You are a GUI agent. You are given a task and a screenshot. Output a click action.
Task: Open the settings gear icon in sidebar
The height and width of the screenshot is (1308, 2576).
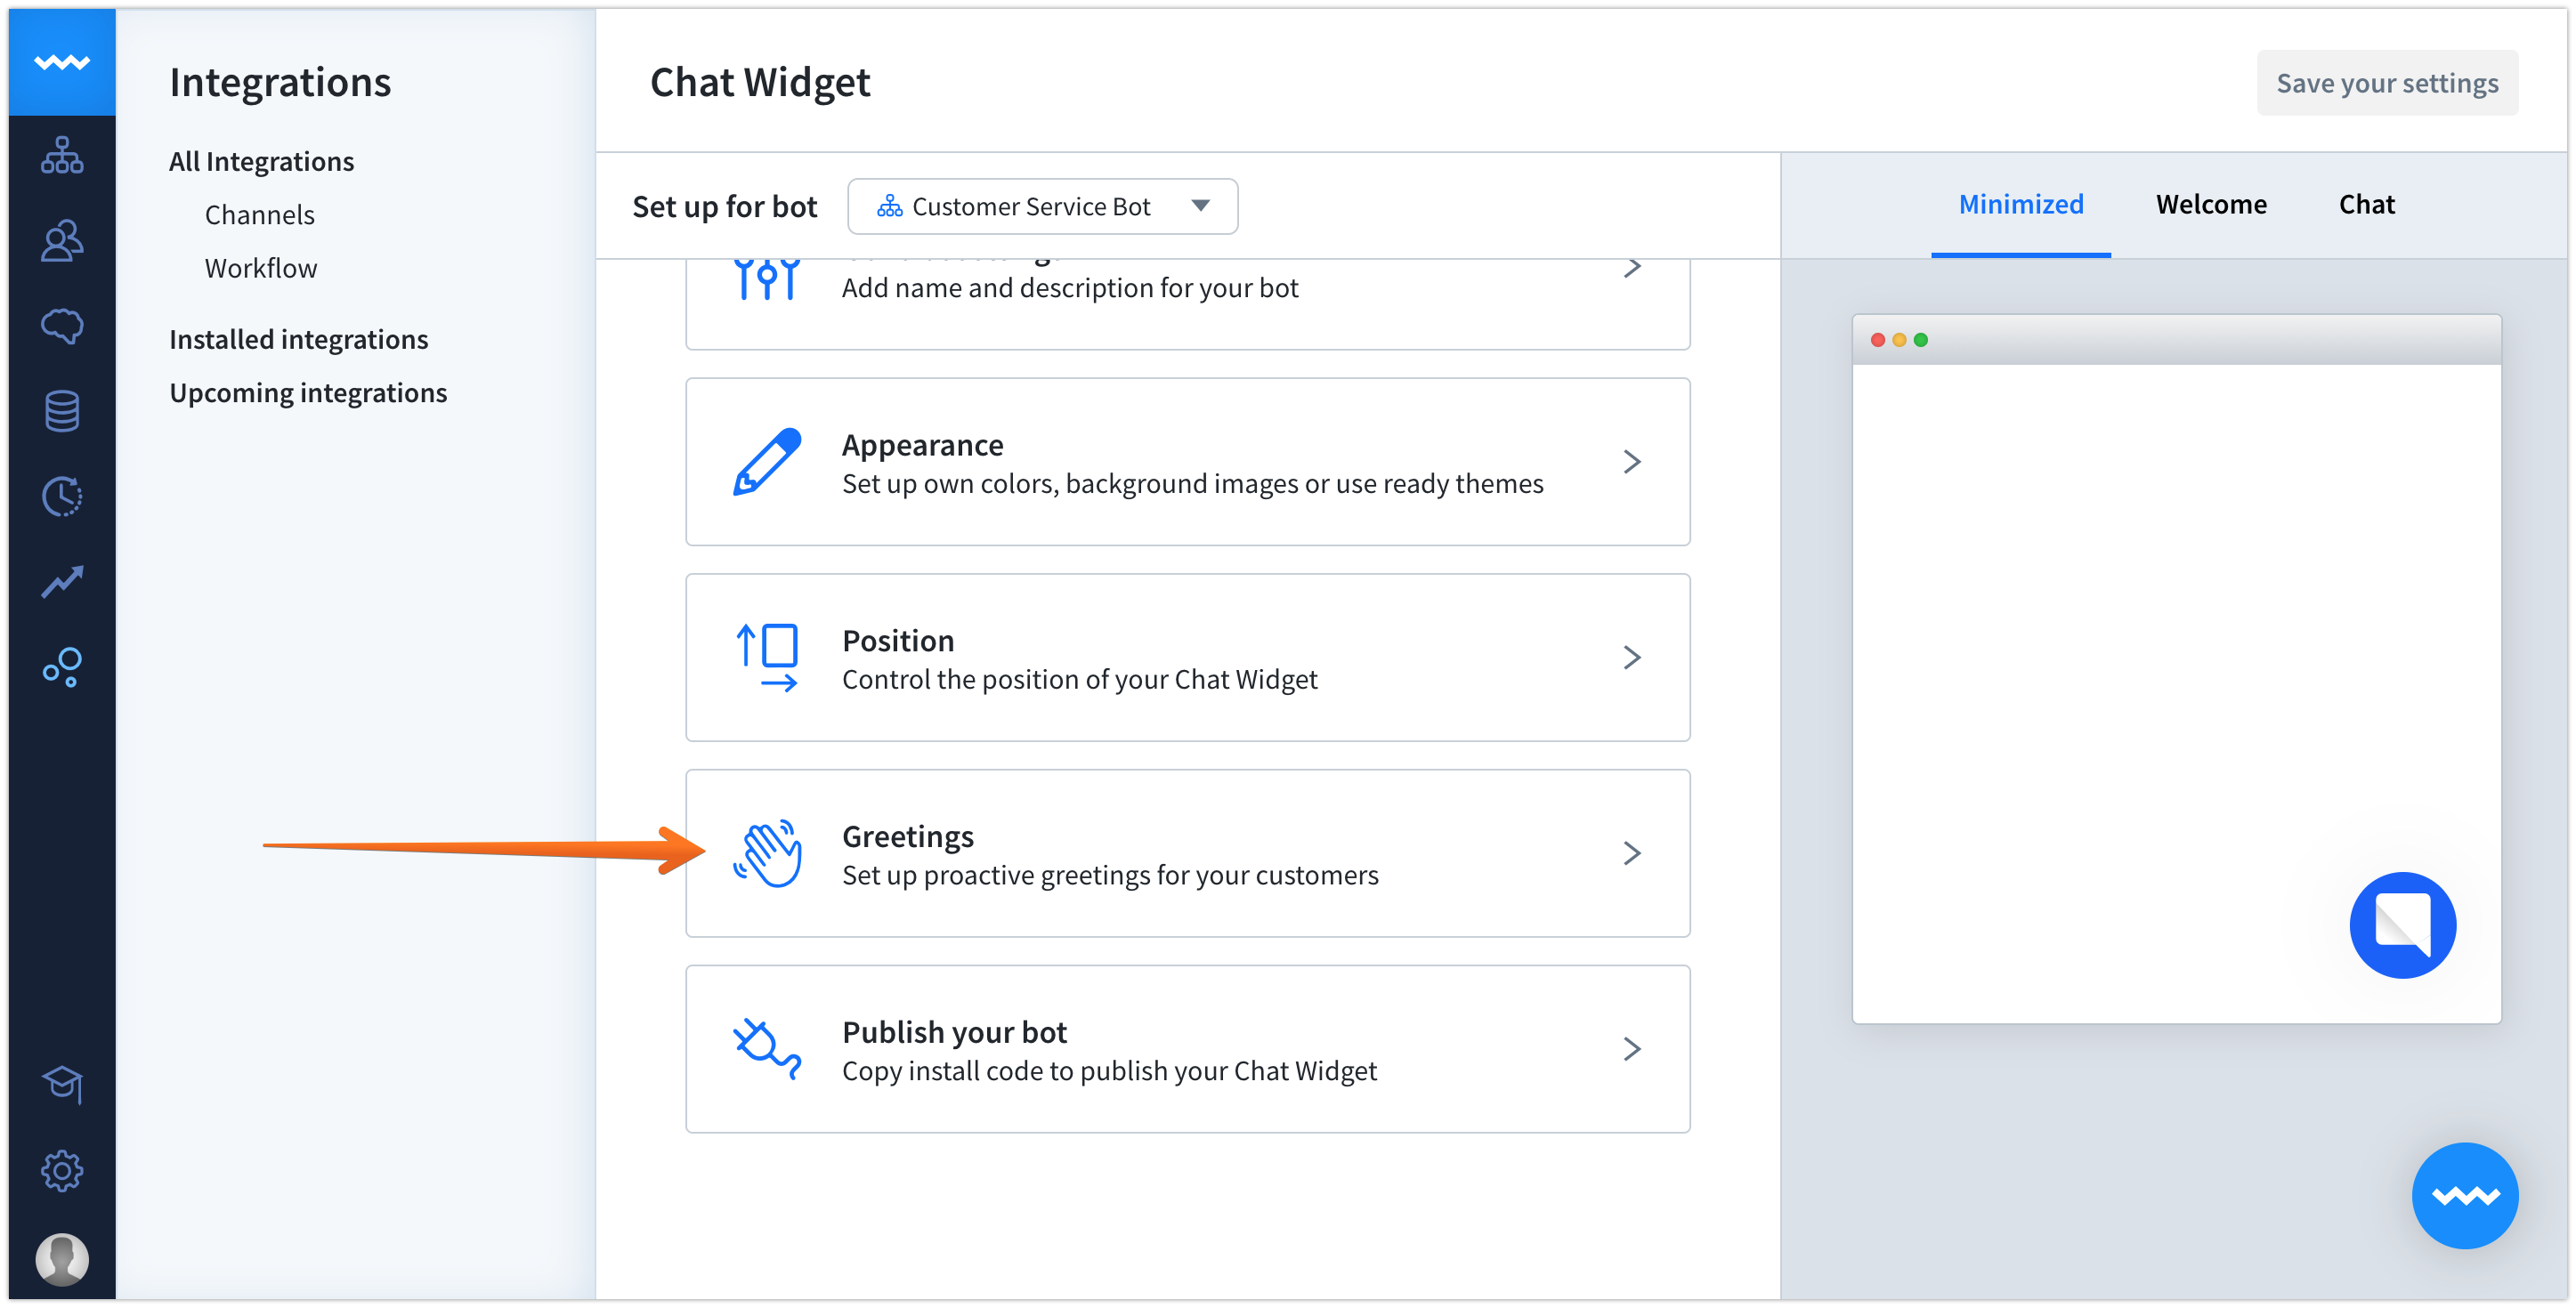click(x=62, y=1170)
